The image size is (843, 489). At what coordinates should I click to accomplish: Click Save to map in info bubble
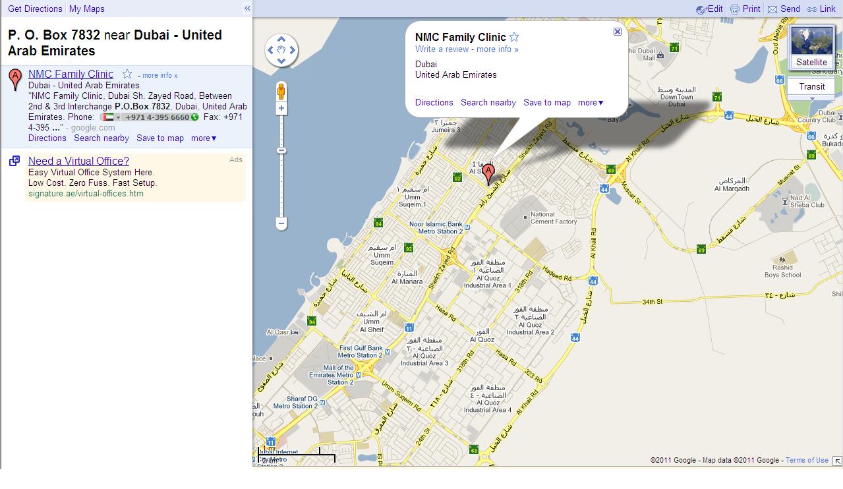pos(547,102)
